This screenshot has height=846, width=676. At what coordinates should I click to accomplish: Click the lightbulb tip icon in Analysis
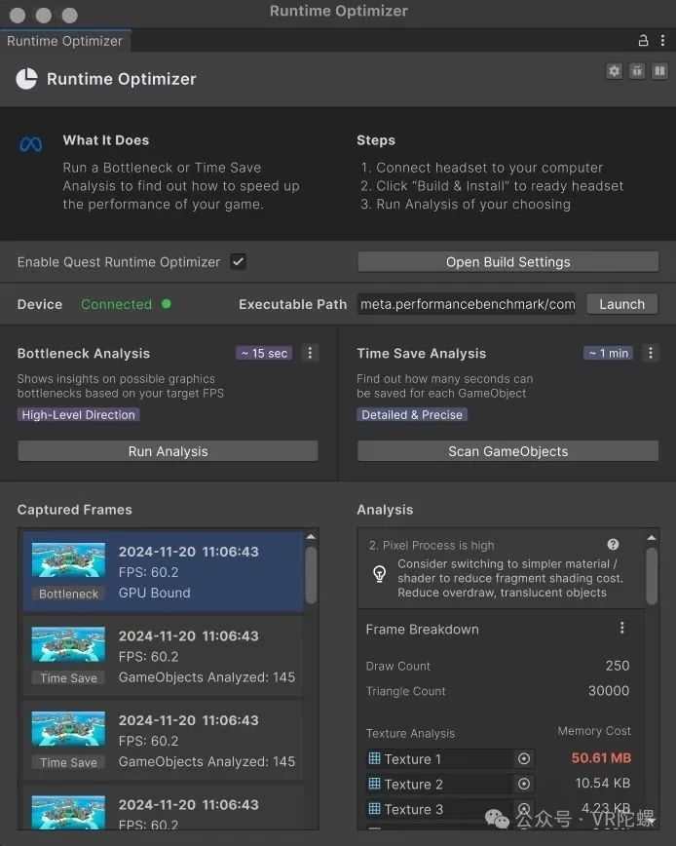380,573
